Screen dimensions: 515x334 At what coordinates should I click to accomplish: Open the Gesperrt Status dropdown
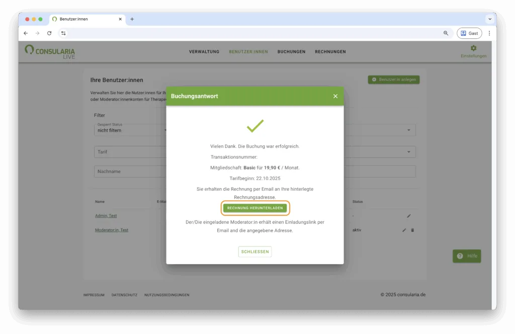(131, 130)
